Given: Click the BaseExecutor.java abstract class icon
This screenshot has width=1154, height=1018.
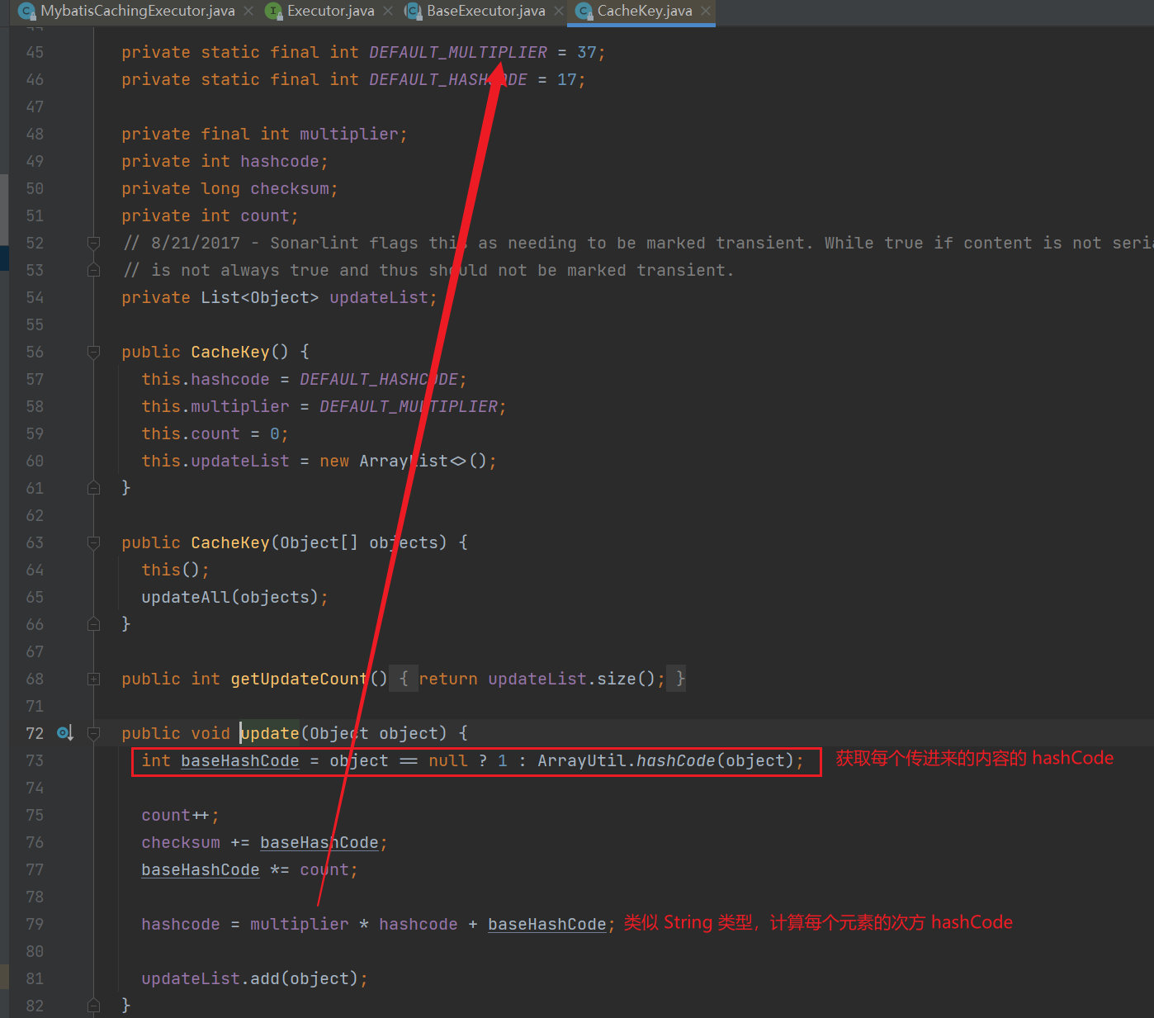Looking at the screenshot, I should 413,12.
